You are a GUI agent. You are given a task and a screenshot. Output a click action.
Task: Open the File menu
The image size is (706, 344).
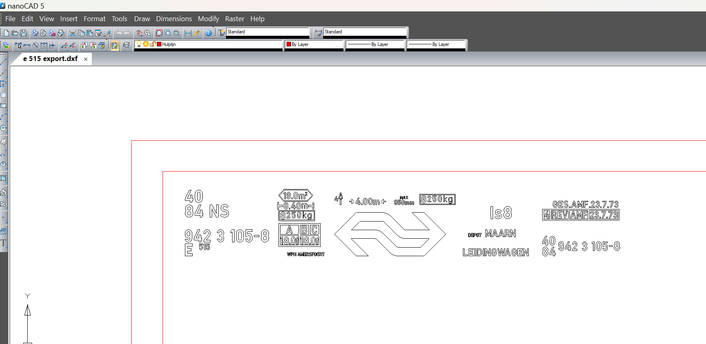point(10,19)
